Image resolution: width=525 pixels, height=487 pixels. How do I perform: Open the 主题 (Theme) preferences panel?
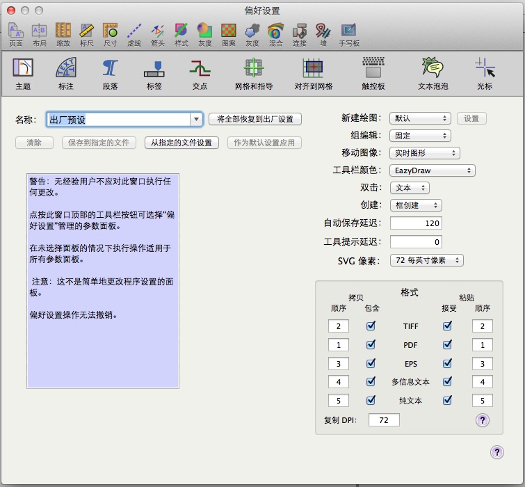[x=23, y=74]
